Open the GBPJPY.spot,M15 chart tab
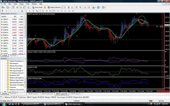Image resolution: width=170 pixels, height=106 pixels. (47, 94)
